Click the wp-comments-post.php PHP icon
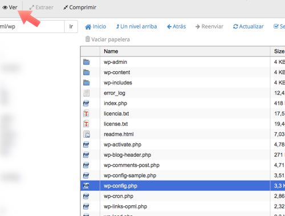Screen dimensions: 285x216 click(86, 165)
